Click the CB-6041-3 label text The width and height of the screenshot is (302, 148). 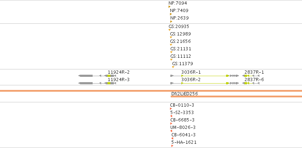pos(183,135)
